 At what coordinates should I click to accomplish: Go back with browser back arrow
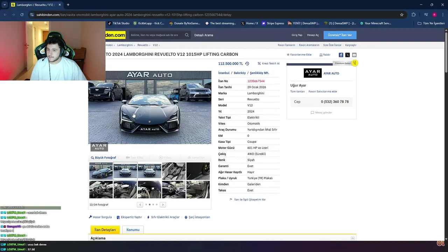click(x=5, y=15)
